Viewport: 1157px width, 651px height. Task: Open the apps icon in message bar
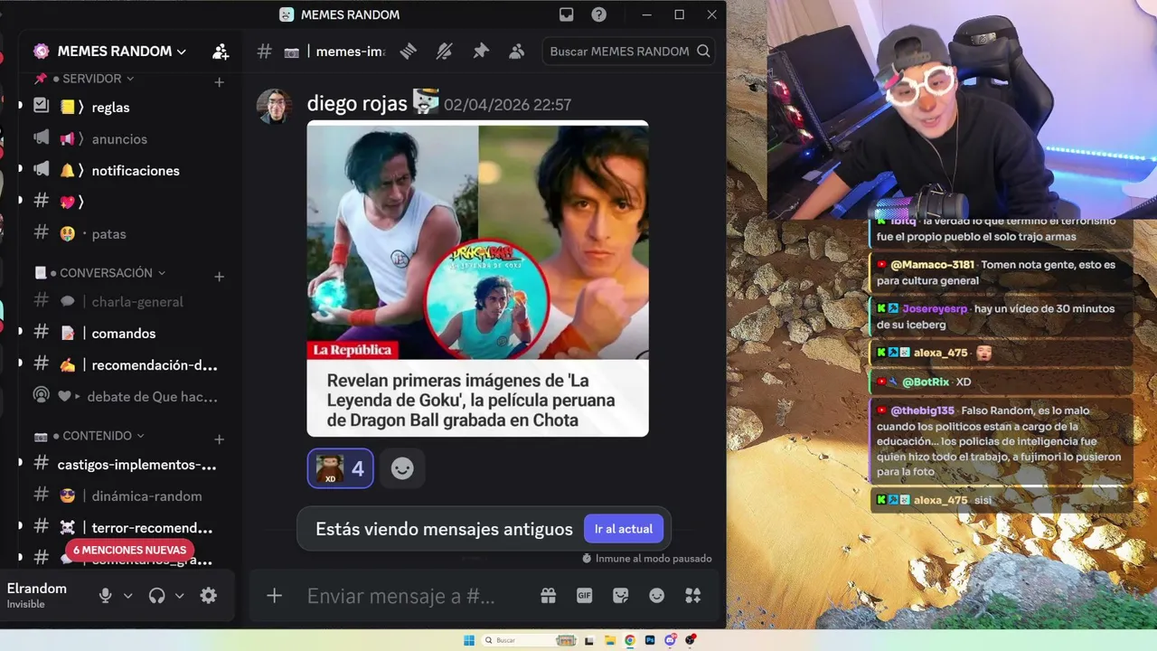(x=692, y=595)
